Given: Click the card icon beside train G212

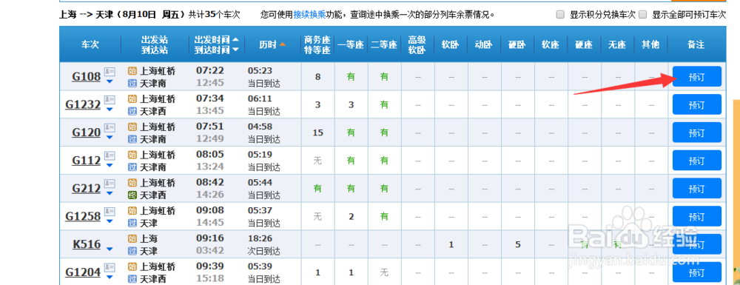Looking at the screenshot, I should (x=110, y=183).
